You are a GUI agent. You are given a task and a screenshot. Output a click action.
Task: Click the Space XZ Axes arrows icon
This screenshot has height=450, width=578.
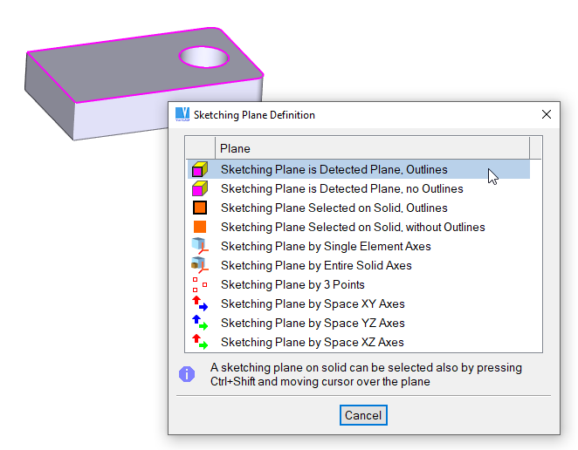(x=200, y=342)
